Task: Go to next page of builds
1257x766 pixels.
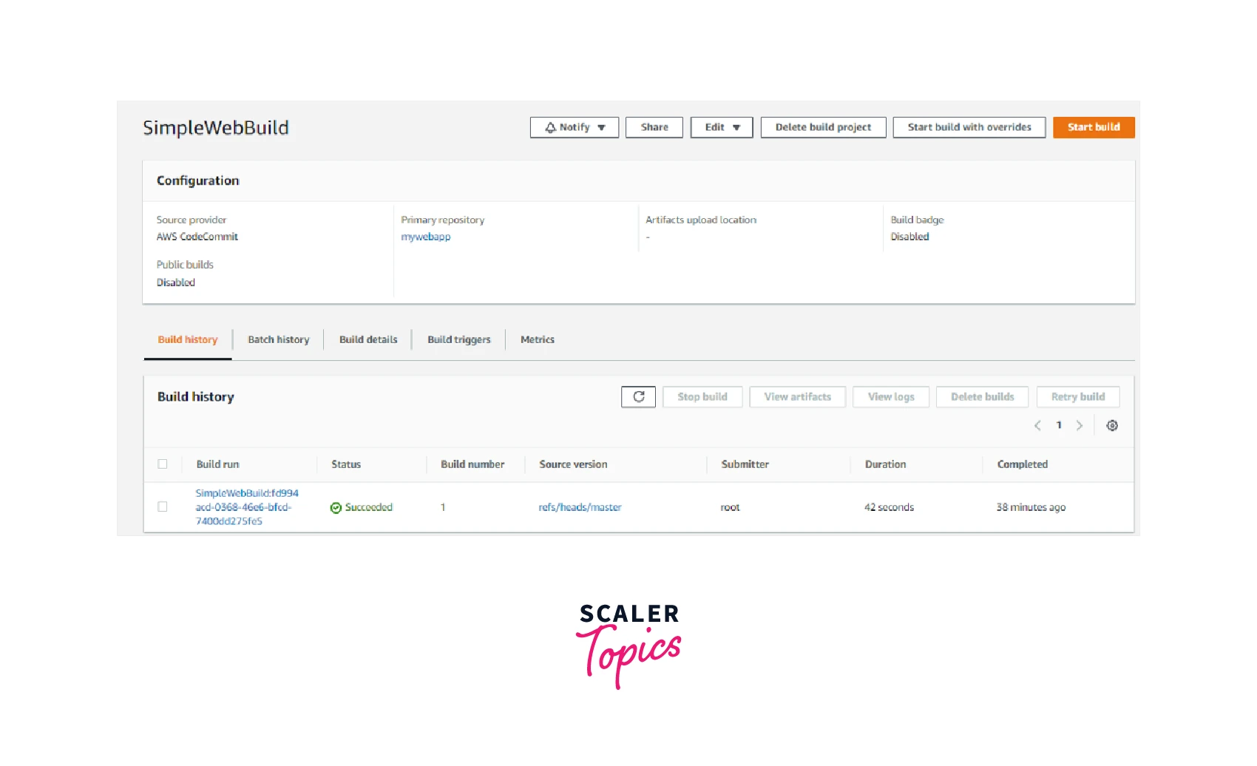Action: tap(1080, 425)
